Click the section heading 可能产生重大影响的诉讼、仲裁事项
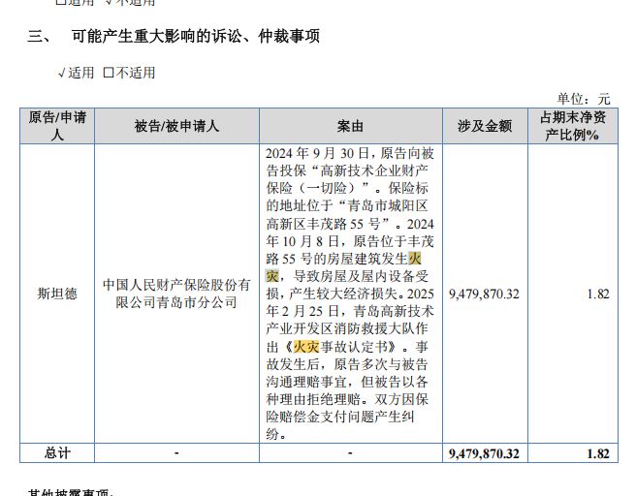 point(196,36)
